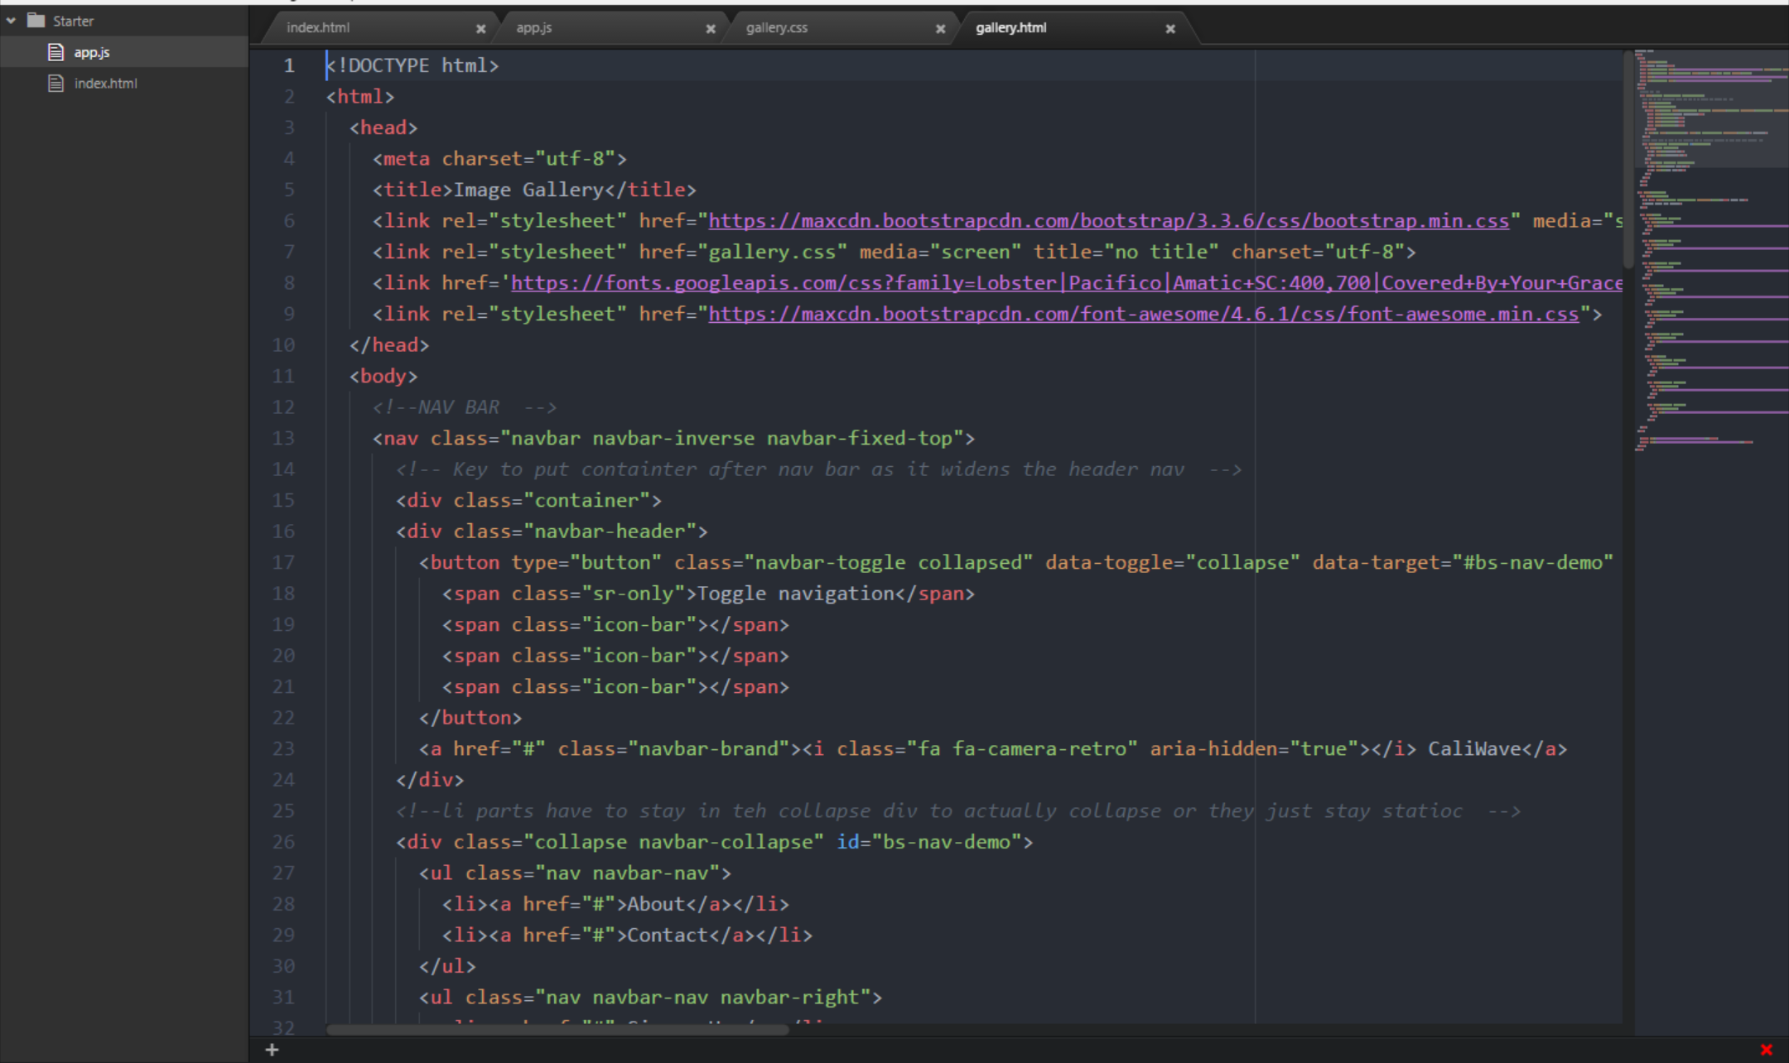The width and height of the screenshot is (1789, 1063).
Task: Collapse the Starter folder arrow
Action: point(12,21)
